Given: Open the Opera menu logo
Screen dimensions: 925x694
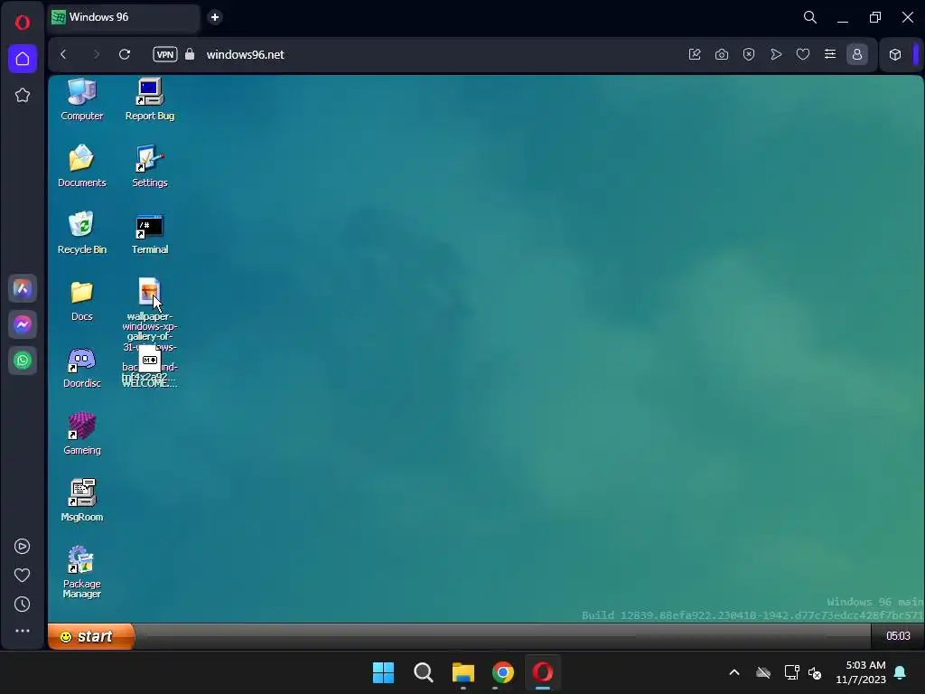Looking at the screenshot, I should point(23,23).
